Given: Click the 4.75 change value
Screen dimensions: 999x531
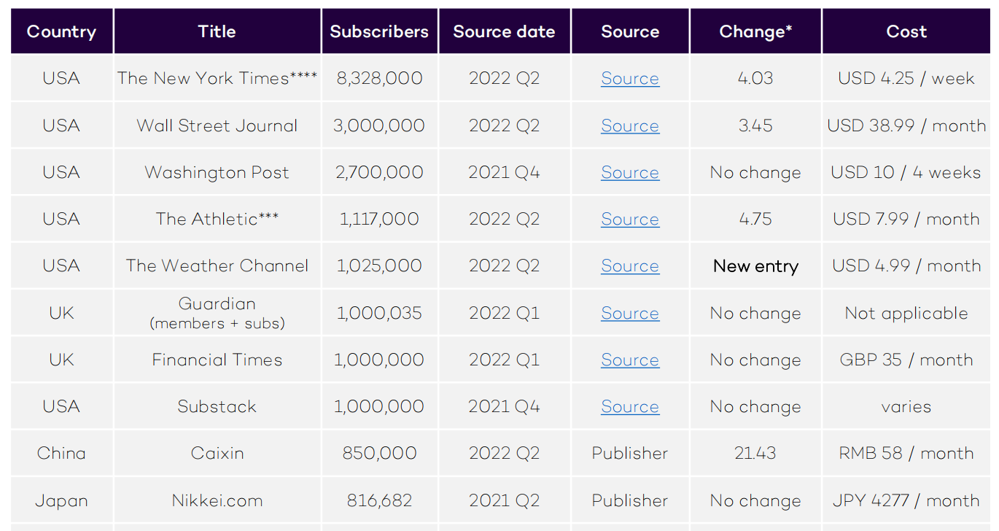Looking at the screenshot, I should click(x=755, y=218).
